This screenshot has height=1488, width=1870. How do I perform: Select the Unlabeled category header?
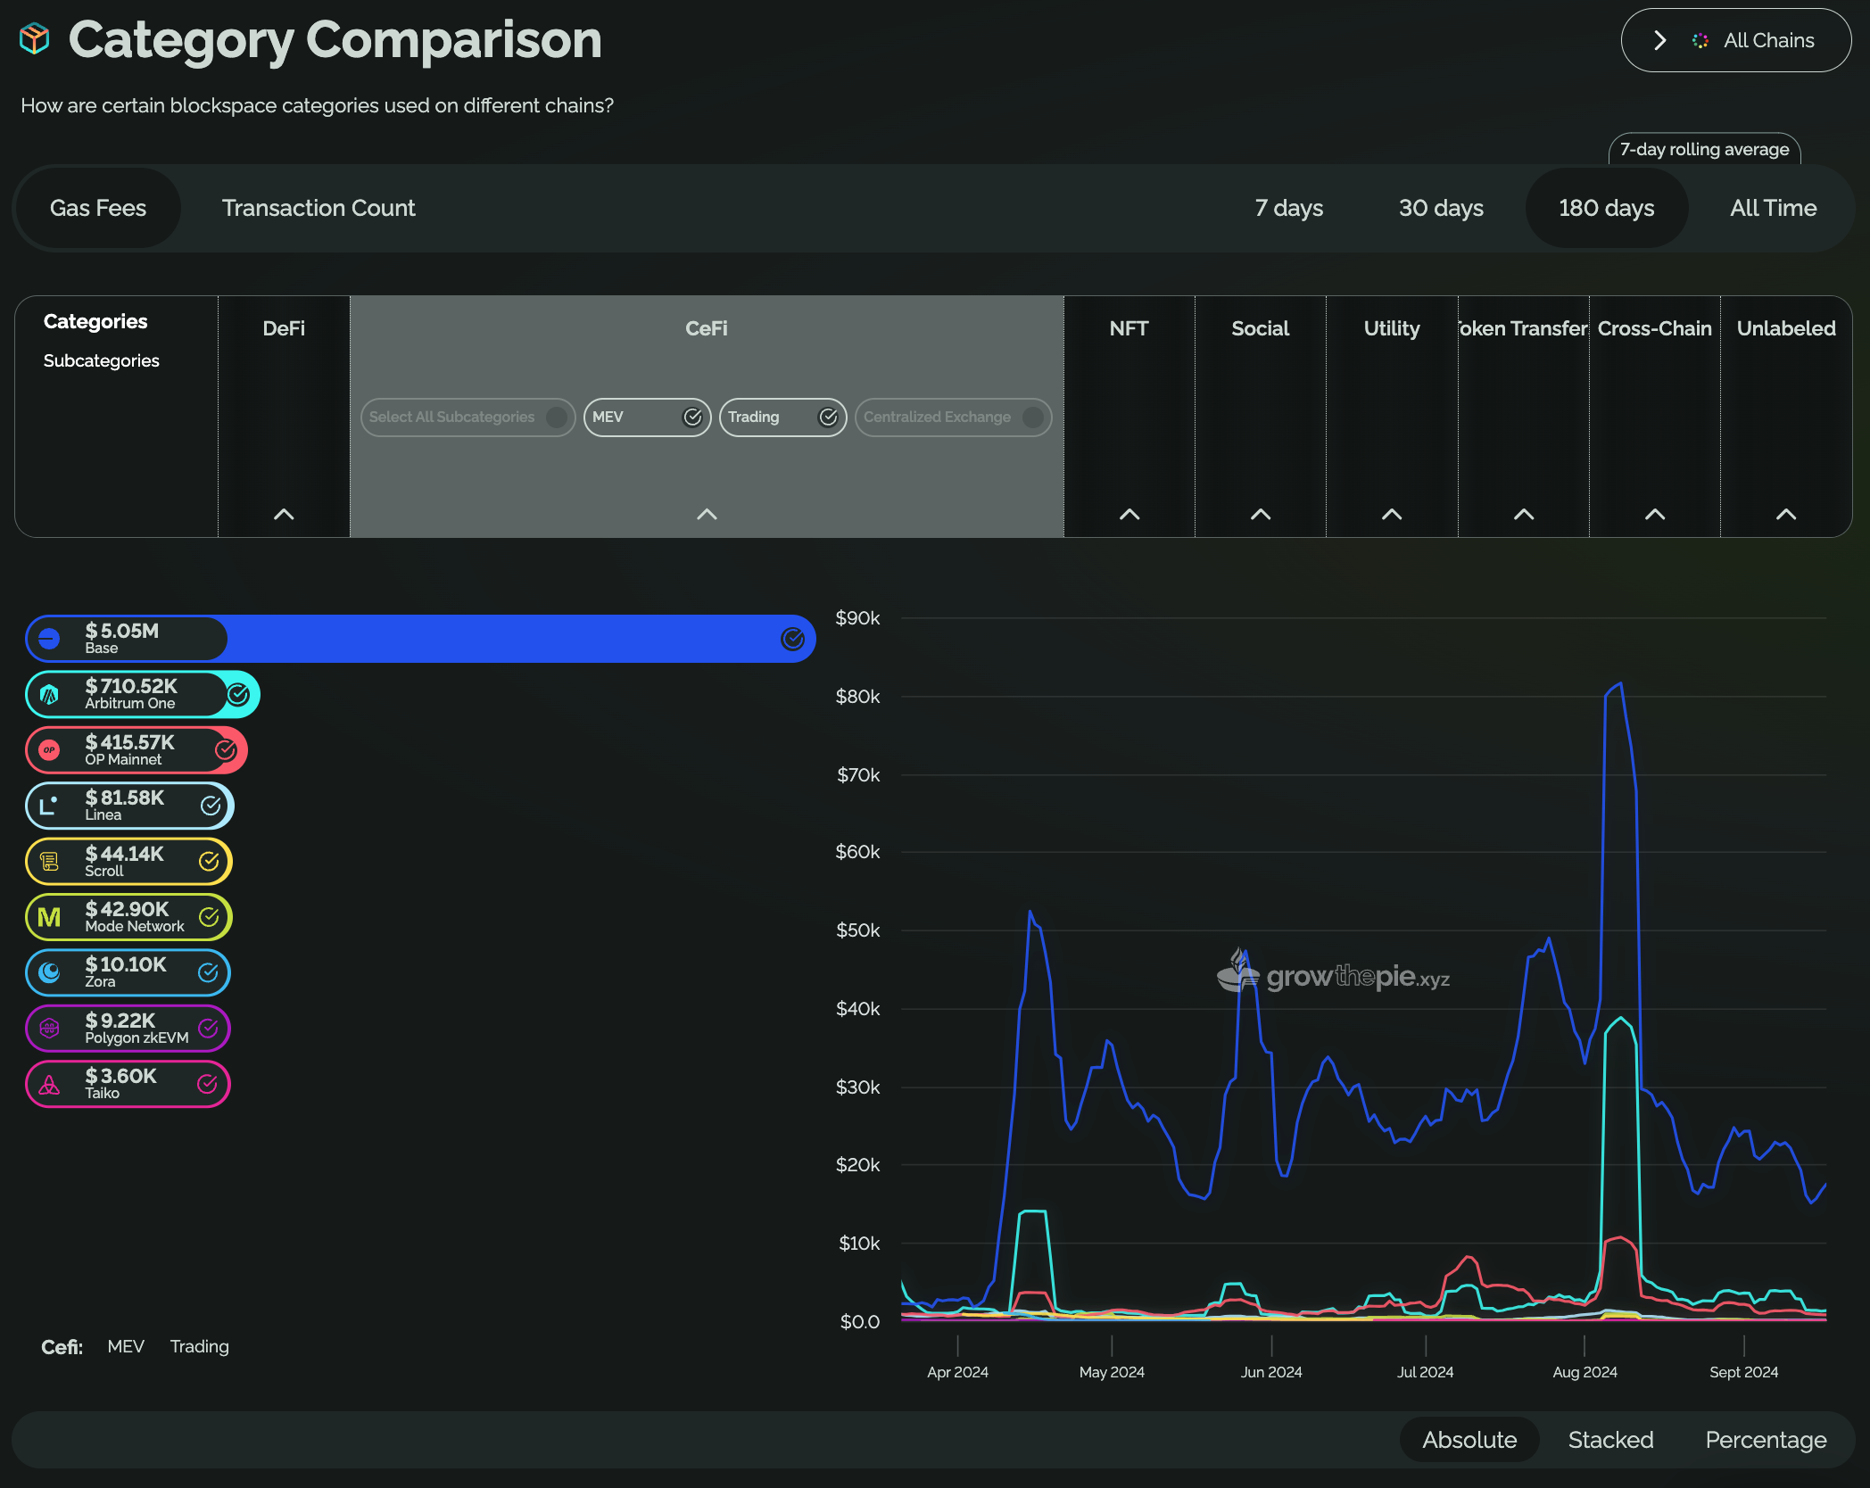1786,328
